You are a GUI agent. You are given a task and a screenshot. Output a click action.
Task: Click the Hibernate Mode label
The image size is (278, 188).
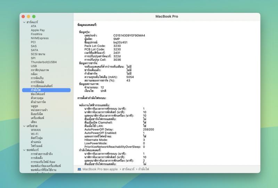pos(96,140)
